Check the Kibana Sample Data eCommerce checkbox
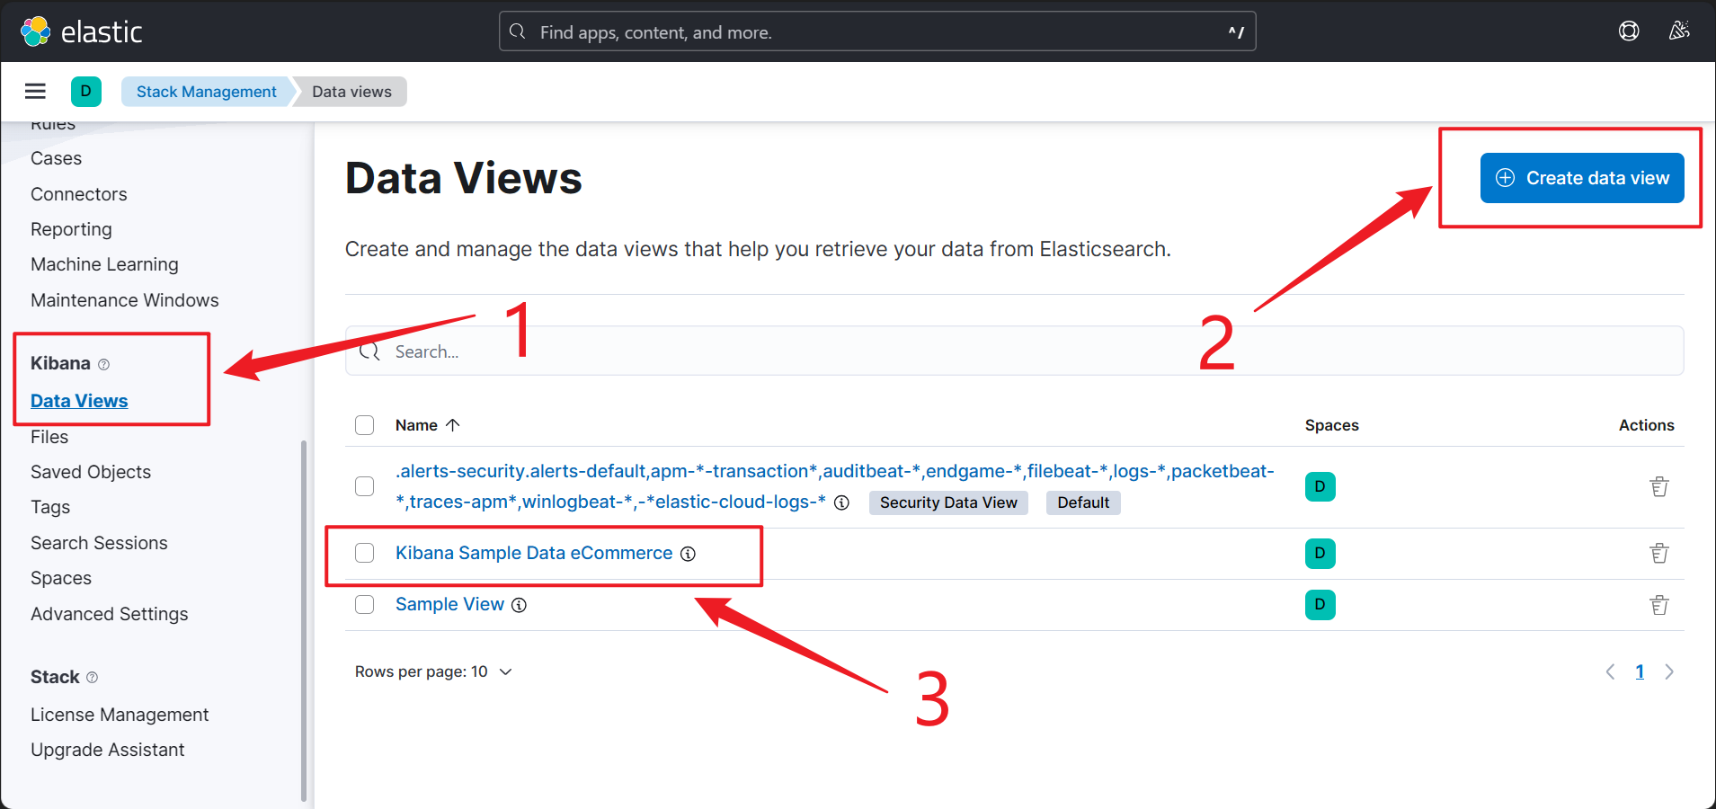1716x809 pixels. tap(364, 553)
